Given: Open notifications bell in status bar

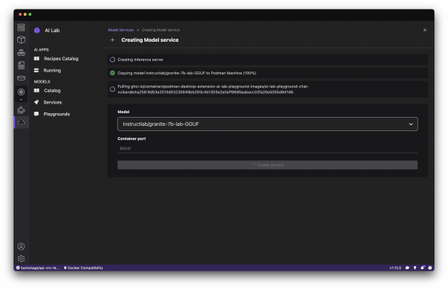Looking at the screenshot, I should pyautogui.click(x=423, y=267).
